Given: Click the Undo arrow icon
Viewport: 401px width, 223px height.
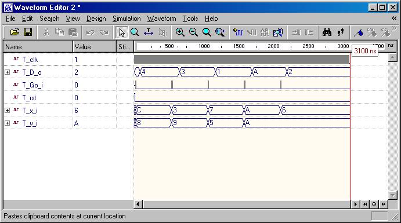Looking at the screenshot, I should click(91, 32).
